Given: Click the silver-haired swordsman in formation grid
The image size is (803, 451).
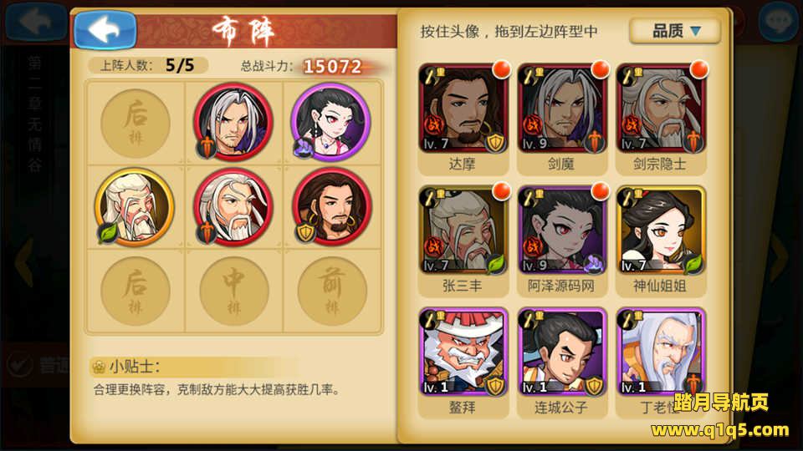Looking at the screenshot, I should tap(233, 122).
